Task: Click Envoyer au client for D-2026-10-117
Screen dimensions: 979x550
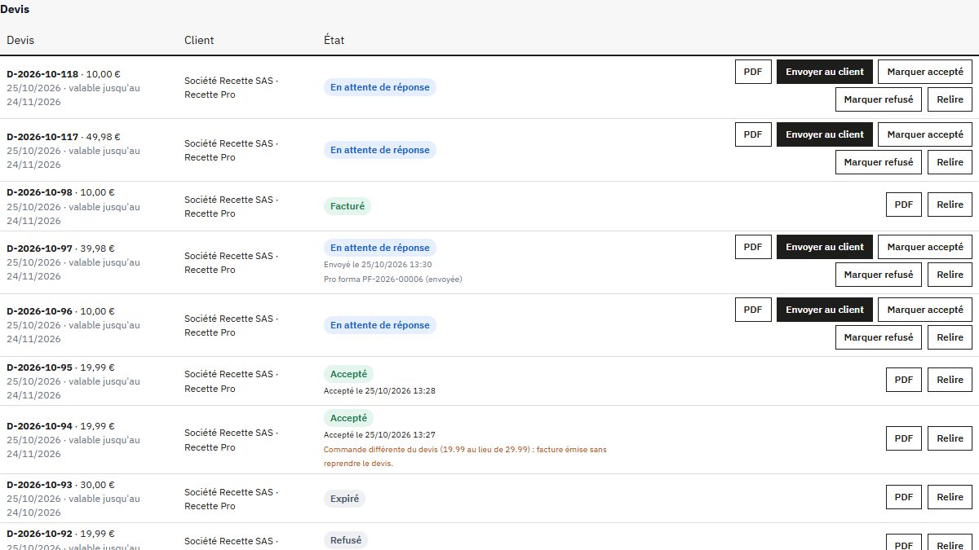Action: click(825, 134)
